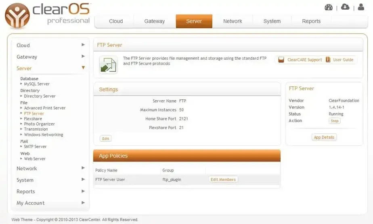
Task: Expand the Network sidebar section
Action: (x=83, y=168)
